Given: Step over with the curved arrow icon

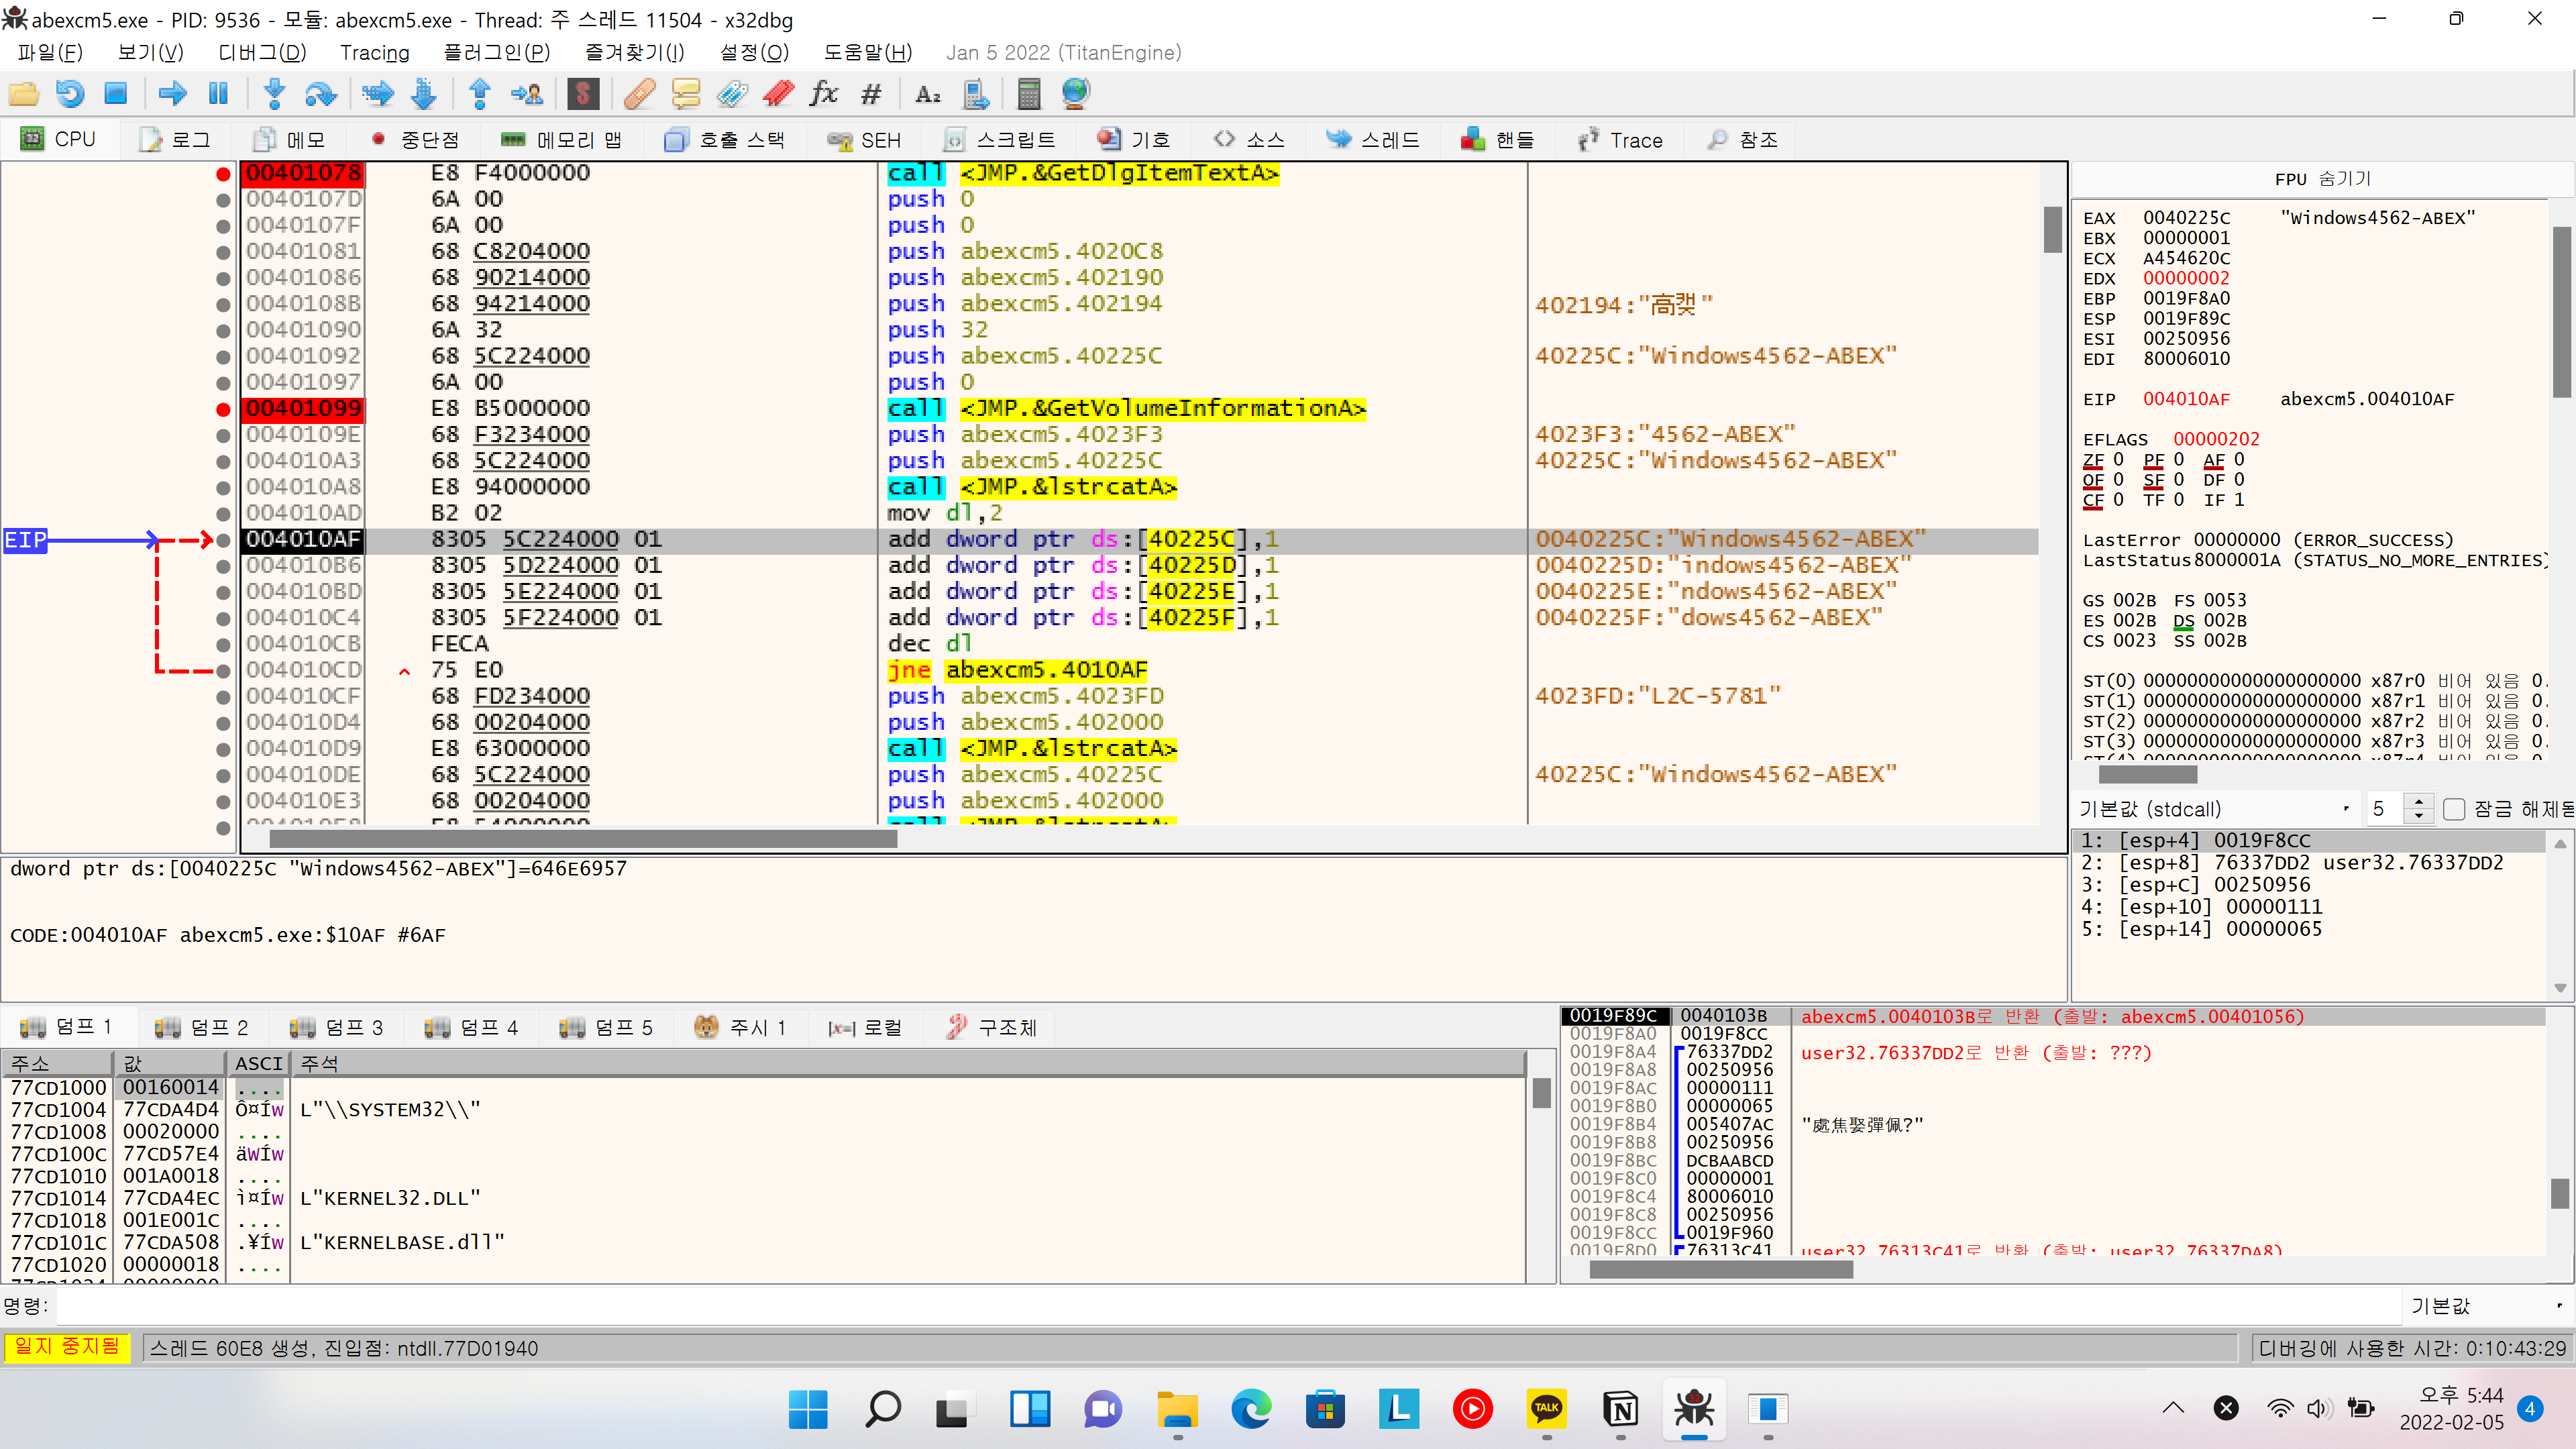Looking at the screenshot, I should [320, 94].
